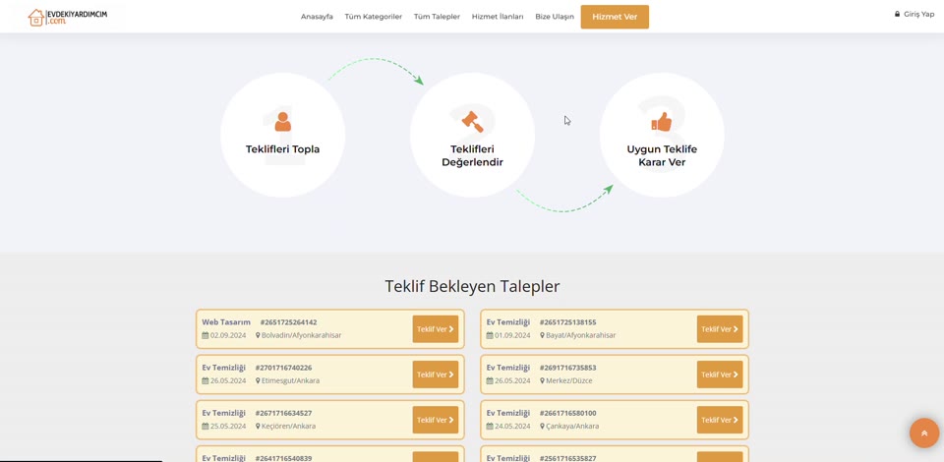
Task: Click calendar icon next to 24.05.2024
Action: 490,426
